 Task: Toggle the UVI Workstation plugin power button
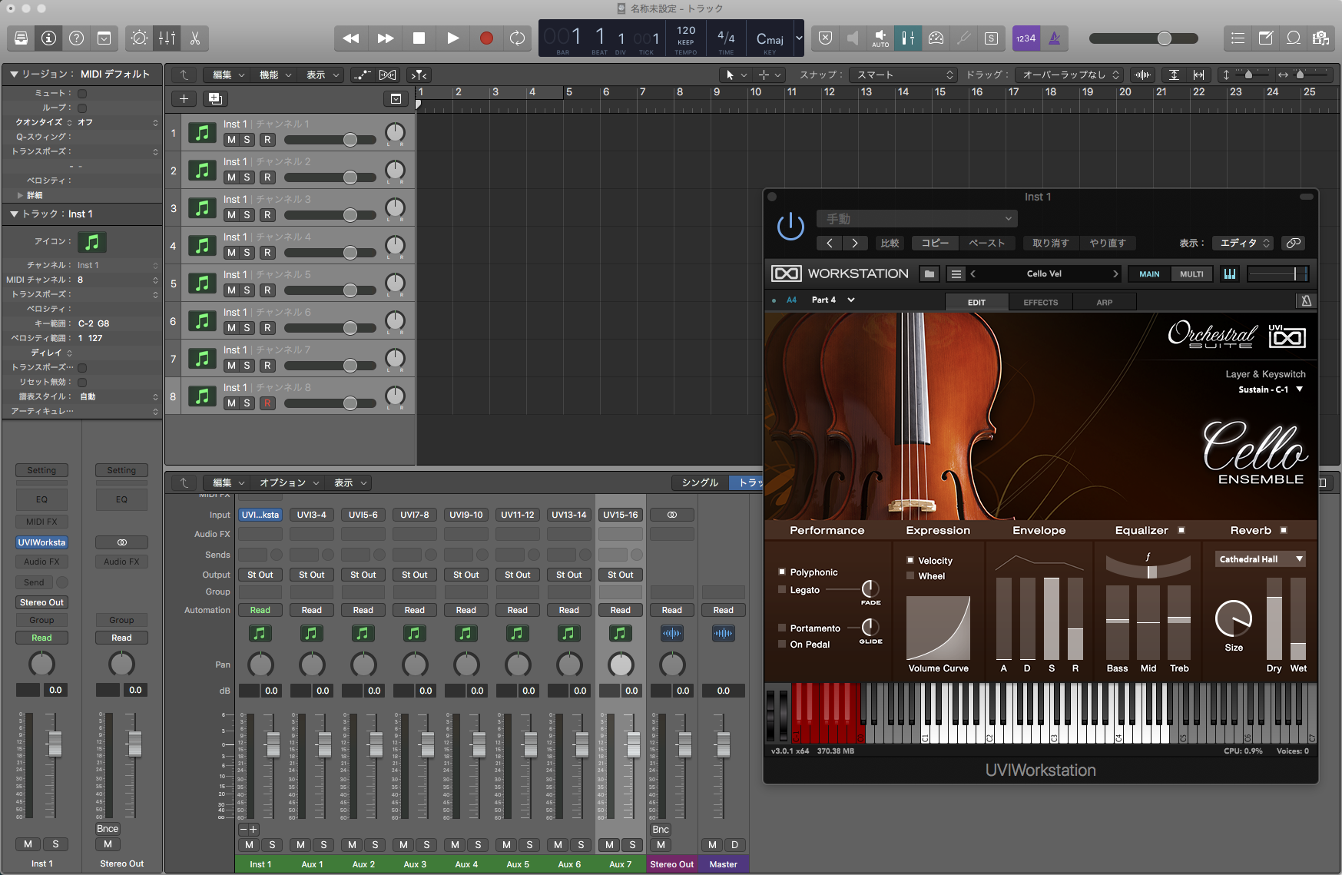(790, 226)
